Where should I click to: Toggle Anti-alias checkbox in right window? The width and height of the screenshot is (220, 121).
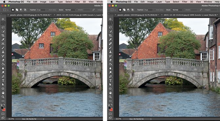[x=160, y=10]
